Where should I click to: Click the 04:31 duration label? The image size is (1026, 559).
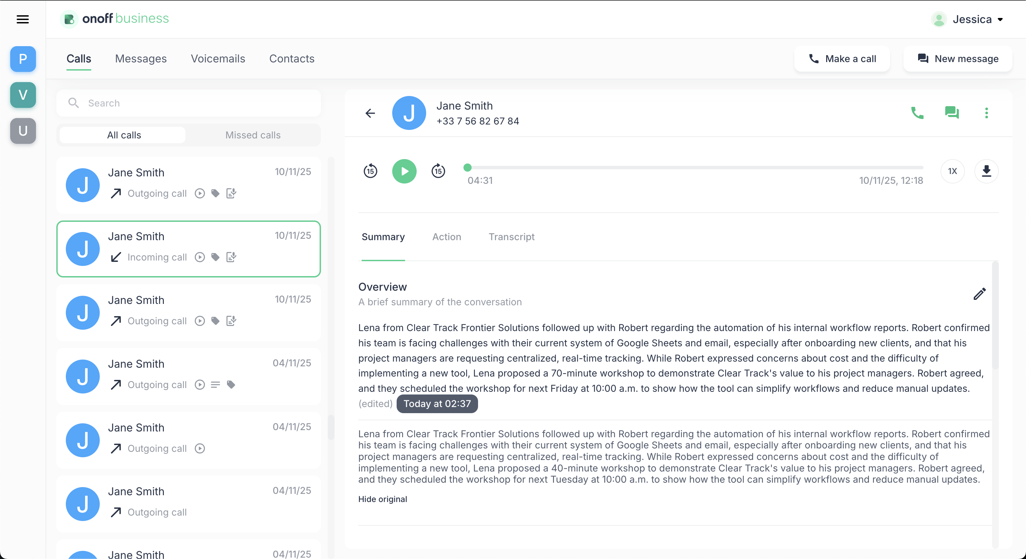pyautogui.click(x=480, y=181)
